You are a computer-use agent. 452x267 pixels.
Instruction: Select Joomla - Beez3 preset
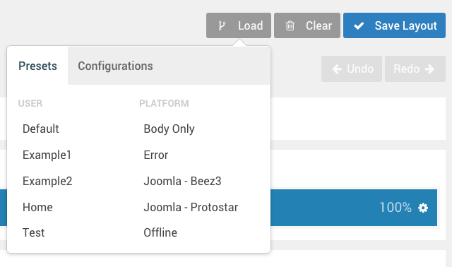(182, 181)
